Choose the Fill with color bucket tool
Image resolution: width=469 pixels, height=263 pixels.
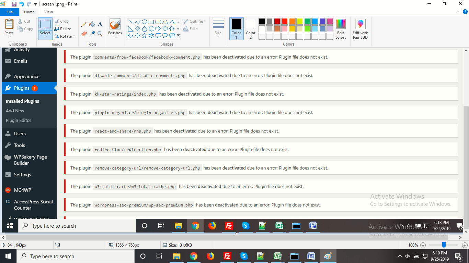point(92,24)
